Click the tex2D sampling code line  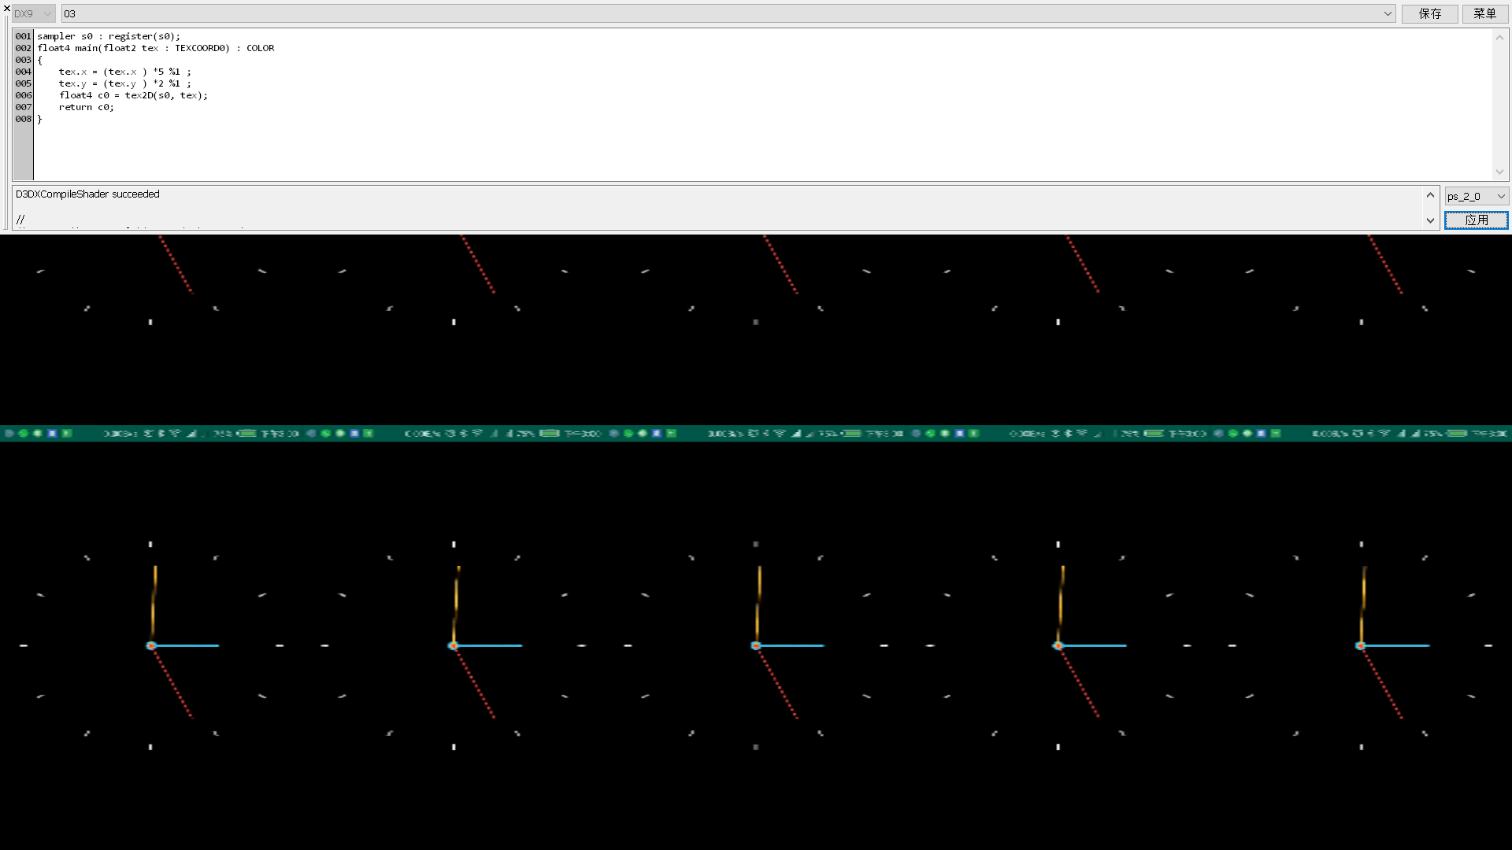[133, 95]
